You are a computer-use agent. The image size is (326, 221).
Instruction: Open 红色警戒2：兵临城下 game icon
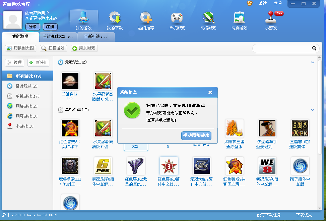(x=70, y=128)
